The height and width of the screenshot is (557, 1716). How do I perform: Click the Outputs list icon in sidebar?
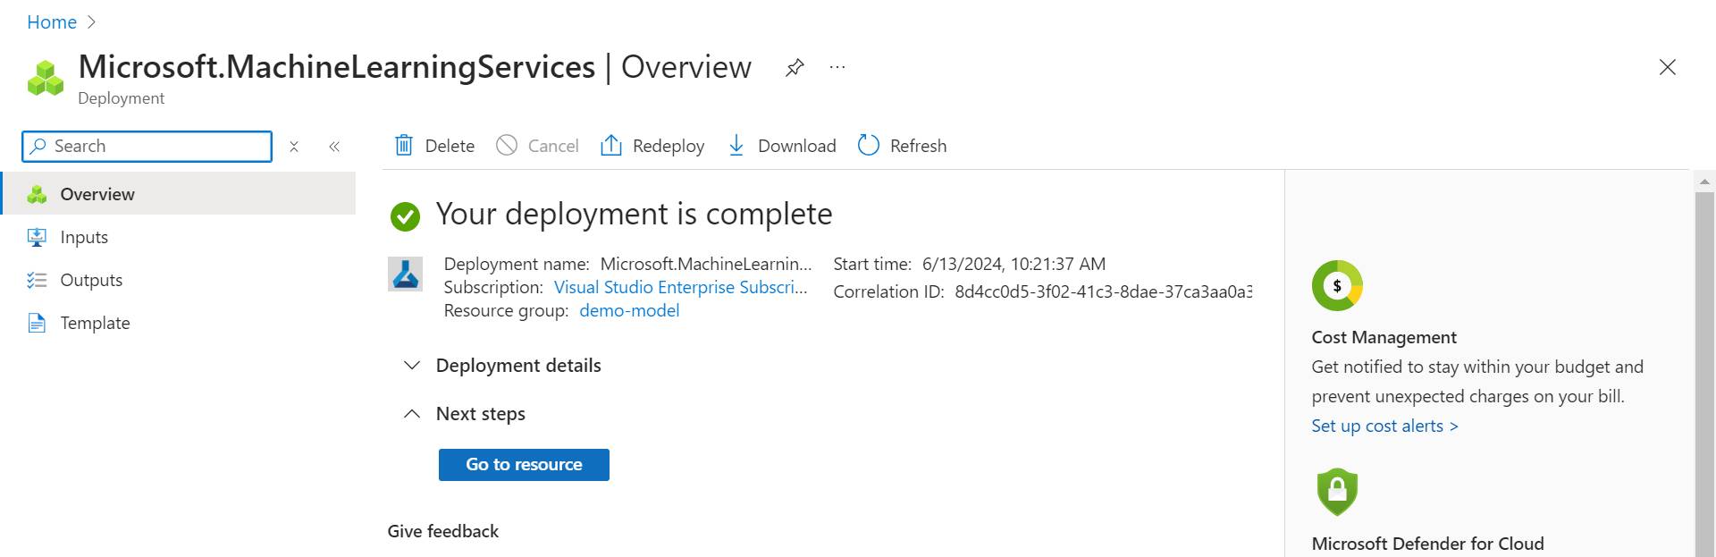pos(37,280)
